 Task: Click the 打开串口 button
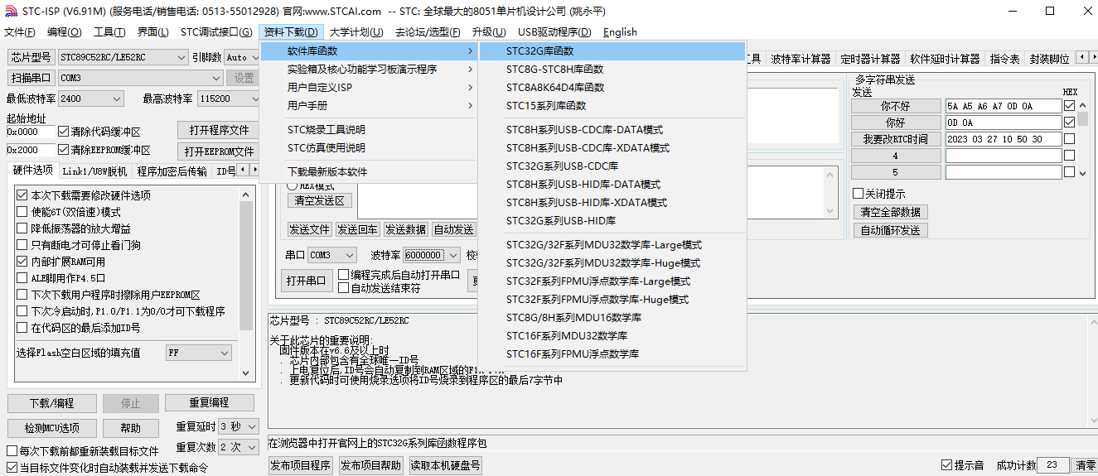pos(306,280)
